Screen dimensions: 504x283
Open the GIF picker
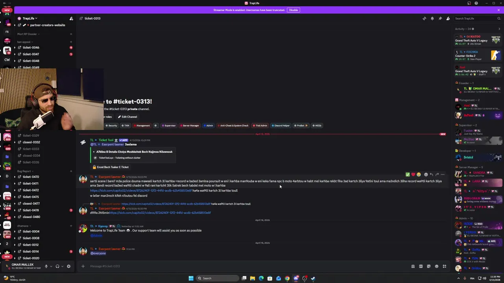pos(421,266)
